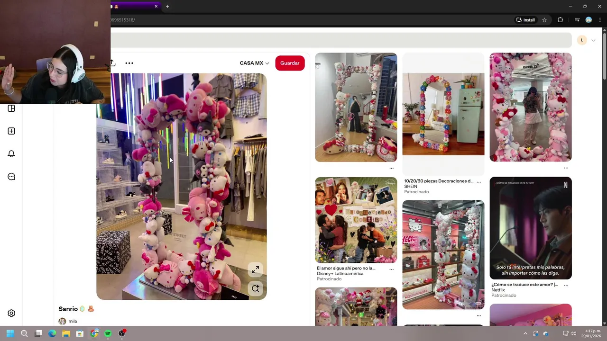Click the Pinterest search bar

(341, 40)
